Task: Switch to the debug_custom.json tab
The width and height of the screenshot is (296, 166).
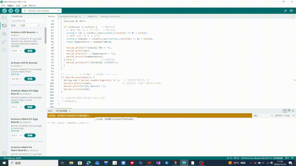Action: click(x=111, y=17)
